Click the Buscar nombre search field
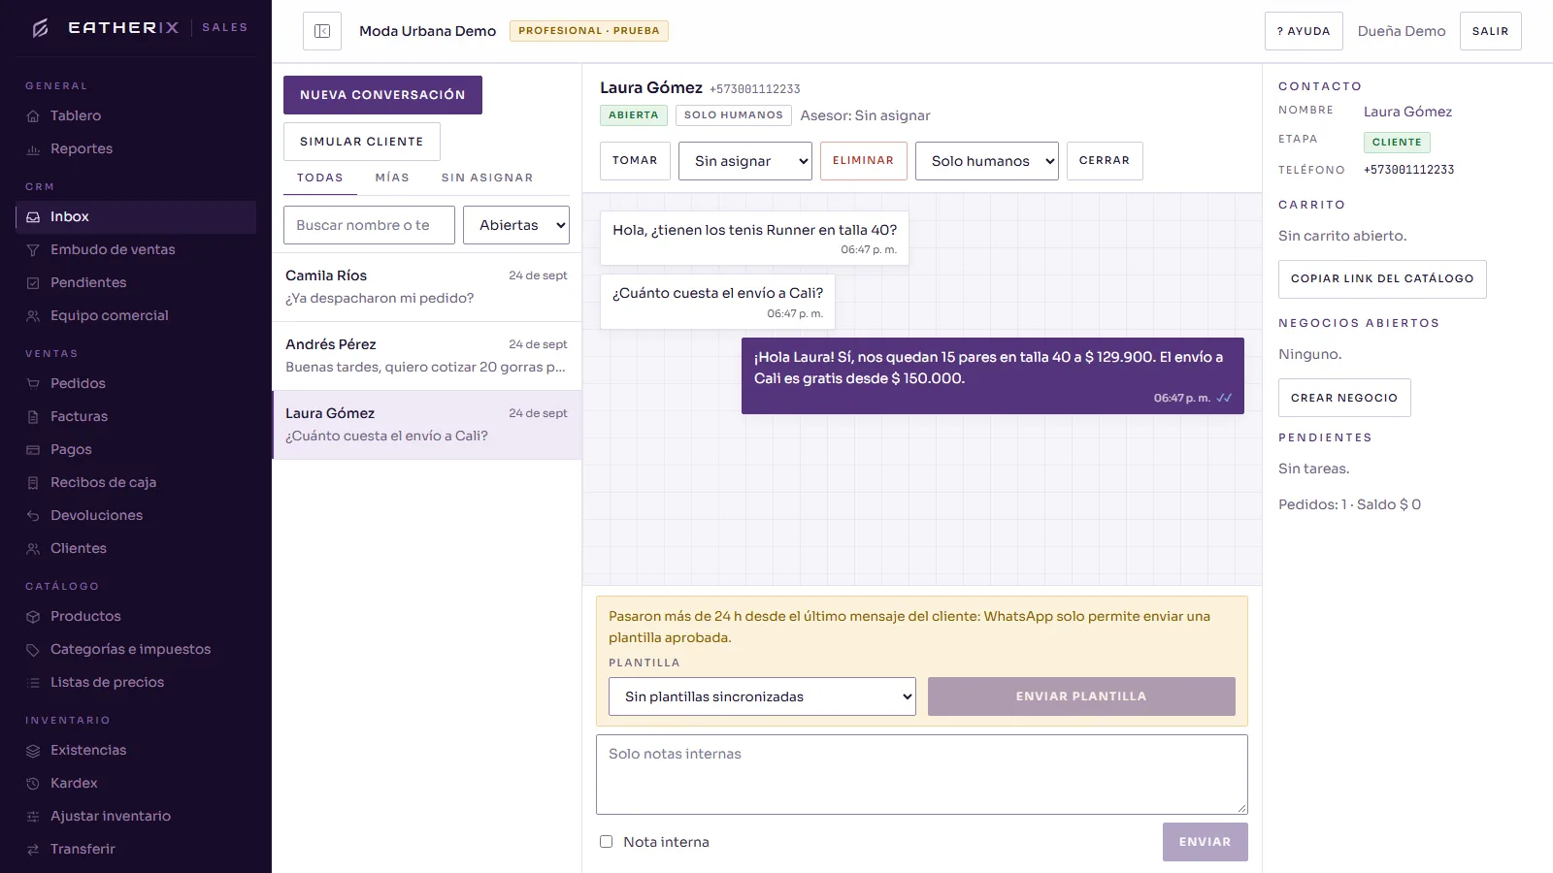 [x=369, y=225]
